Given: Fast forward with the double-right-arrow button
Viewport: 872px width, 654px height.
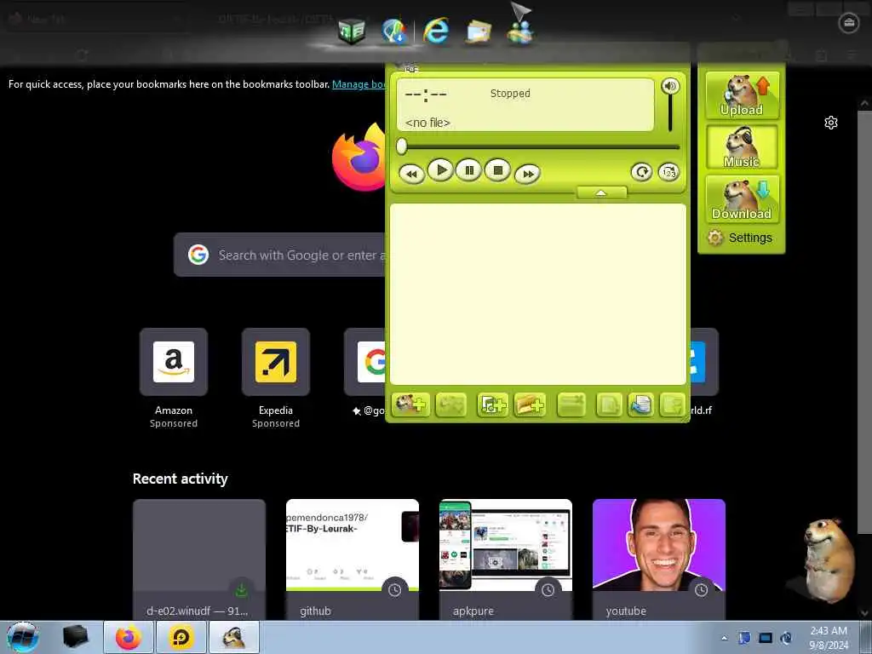Looking at the screenshot, I should (528, 174).
